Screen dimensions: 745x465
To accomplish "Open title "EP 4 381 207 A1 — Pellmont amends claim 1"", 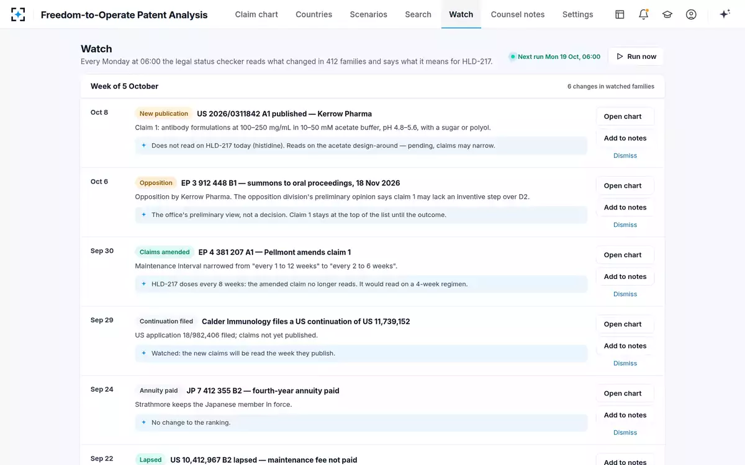I will click(274, 252).
